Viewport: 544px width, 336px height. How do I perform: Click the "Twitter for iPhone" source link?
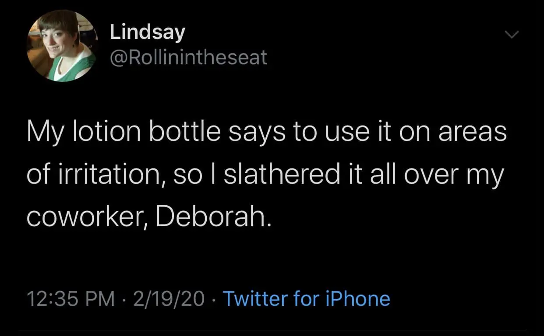pyautogui.click(x=306, y=299)
